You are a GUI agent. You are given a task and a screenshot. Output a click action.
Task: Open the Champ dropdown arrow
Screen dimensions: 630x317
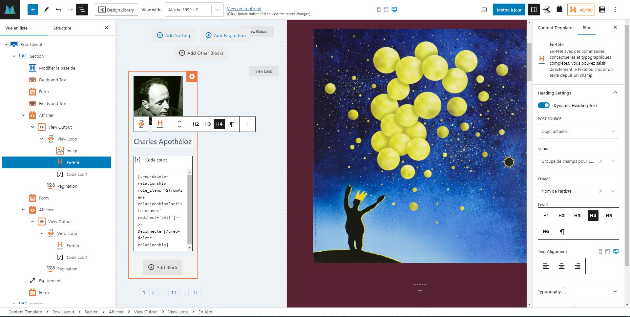pos(613,191)
